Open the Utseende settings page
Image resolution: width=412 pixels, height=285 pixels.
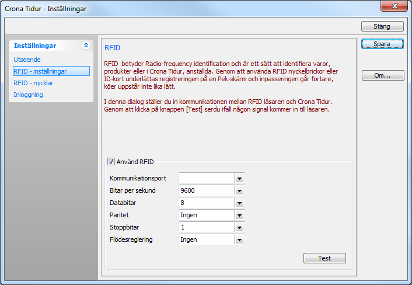tap(27, 60)
